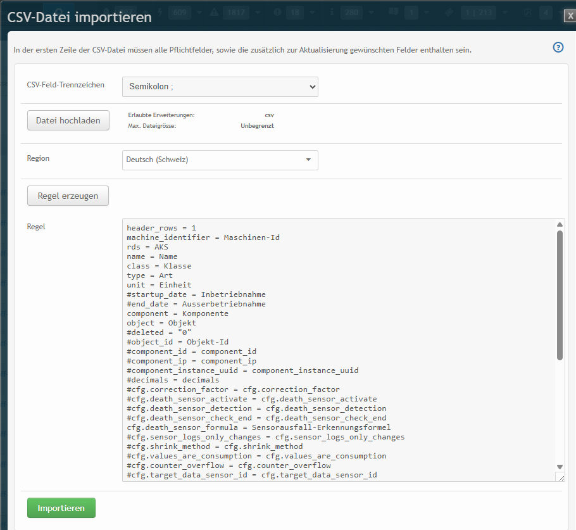Click the Regel text area scrollbar thumb
Screen dimensions: 576x530
(x=560, y=296)
